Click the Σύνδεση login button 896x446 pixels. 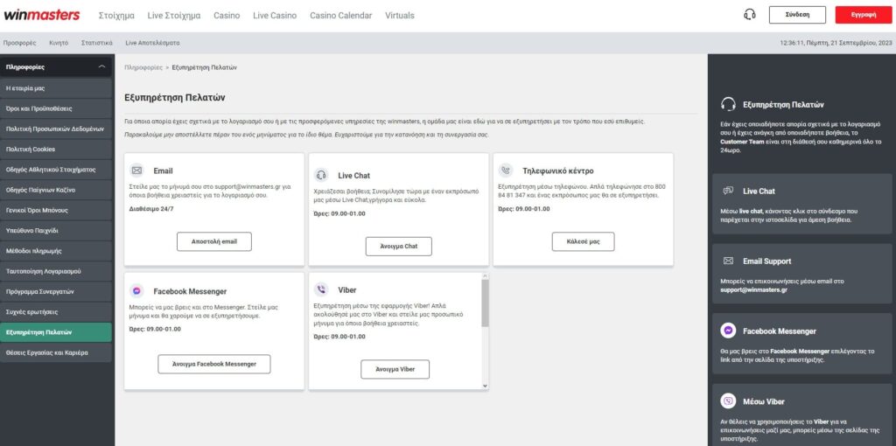pos(797,15)
